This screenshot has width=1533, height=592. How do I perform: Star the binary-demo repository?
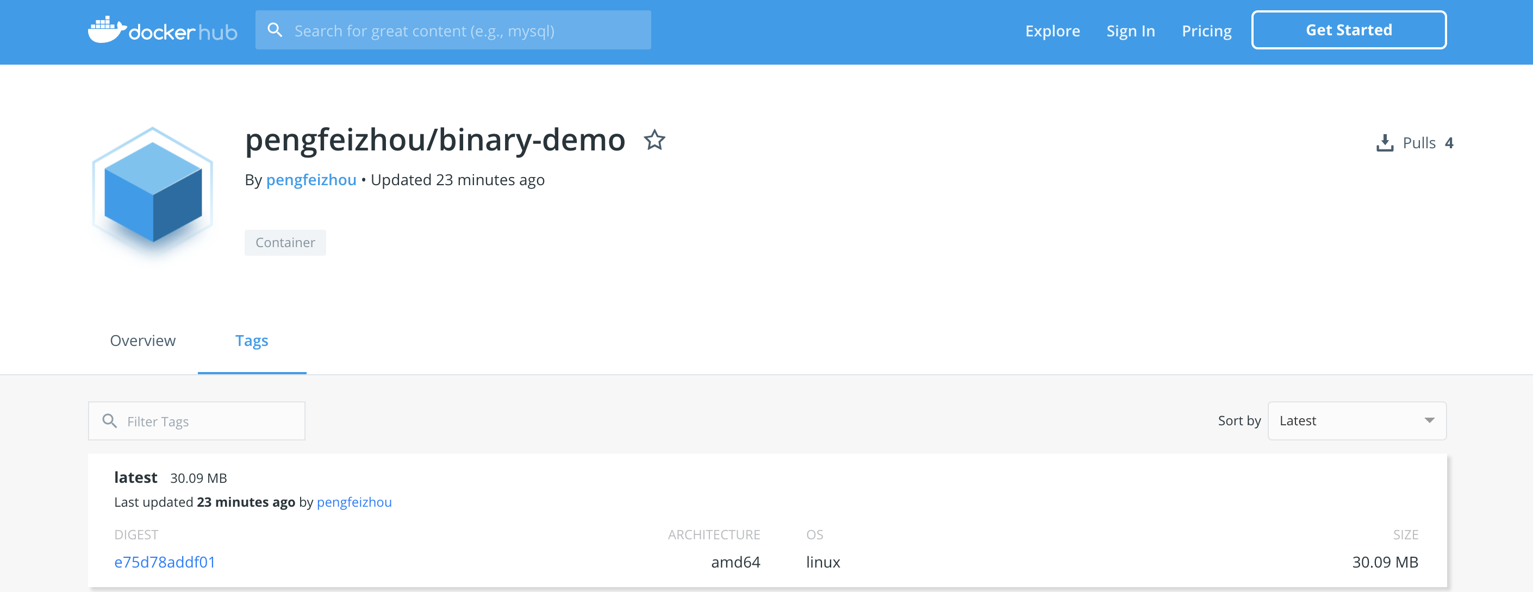pos(654,140)
